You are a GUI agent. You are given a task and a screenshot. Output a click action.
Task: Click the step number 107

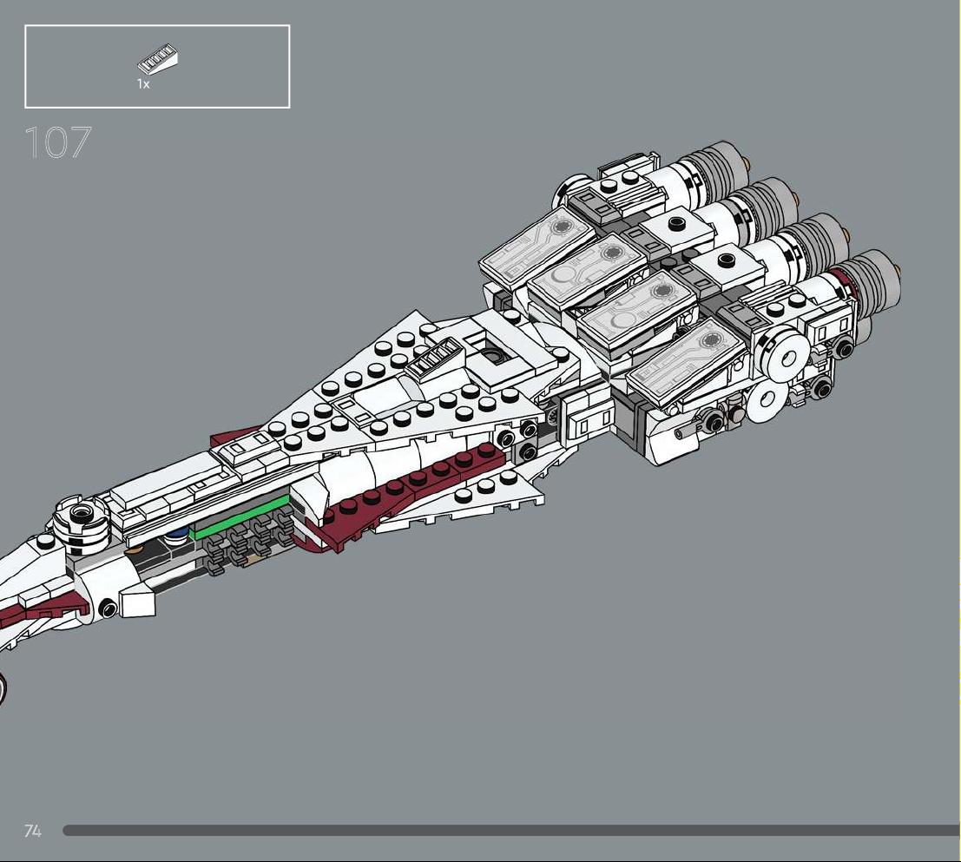point(58,142)
